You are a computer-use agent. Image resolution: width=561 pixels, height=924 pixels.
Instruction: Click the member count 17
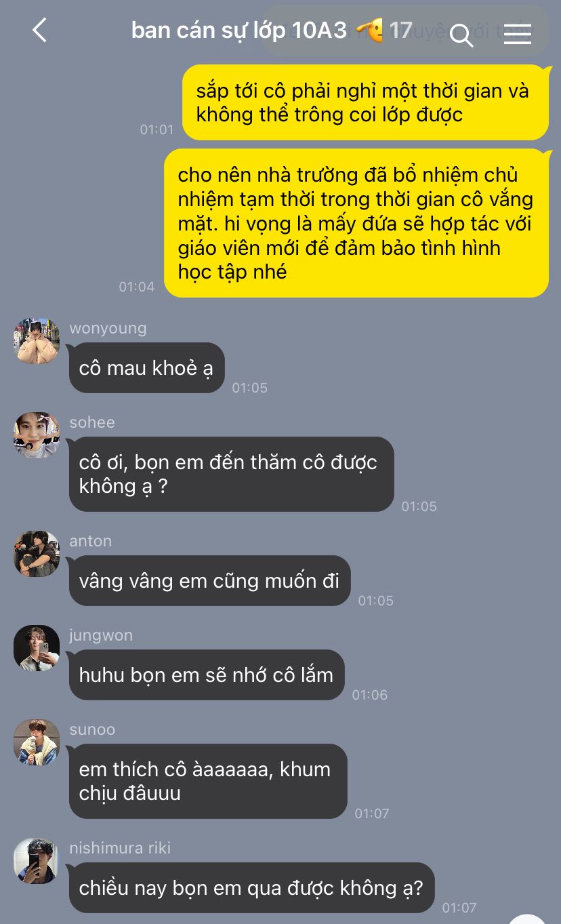(400, 31)
